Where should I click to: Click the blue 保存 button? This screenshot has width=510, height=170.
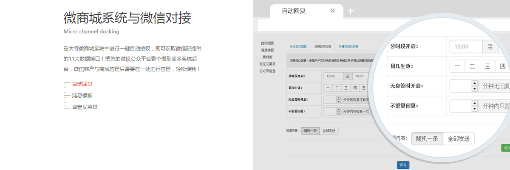coord(402,165)
